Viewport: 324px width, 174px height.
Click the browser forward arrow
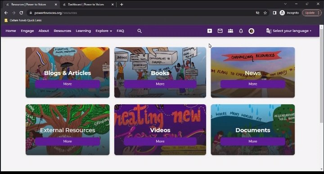[x=13, y=13]
